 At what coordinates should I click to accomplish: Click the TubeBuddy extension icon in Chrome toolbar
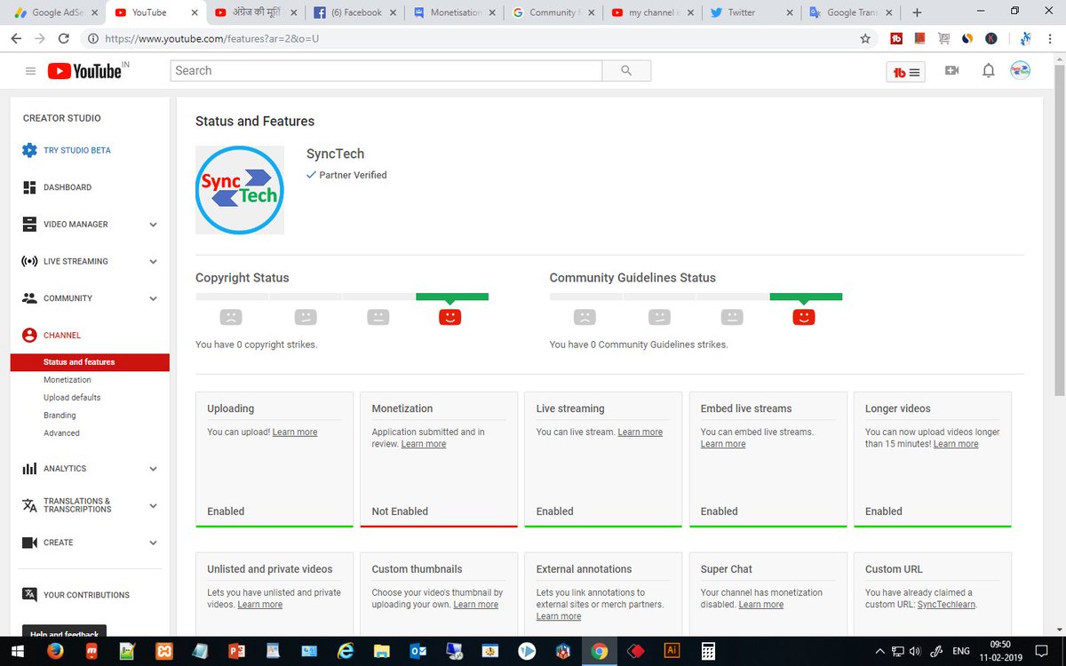coord(896,39)
